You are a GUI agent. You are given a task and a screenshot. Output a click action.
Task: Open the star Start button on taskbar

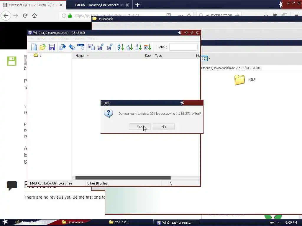5,222
